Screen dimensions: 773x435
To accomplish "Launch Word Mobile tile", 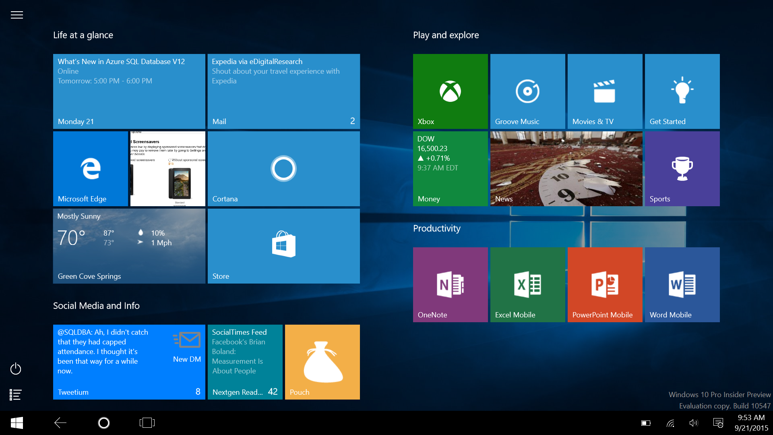I will 682,285.
